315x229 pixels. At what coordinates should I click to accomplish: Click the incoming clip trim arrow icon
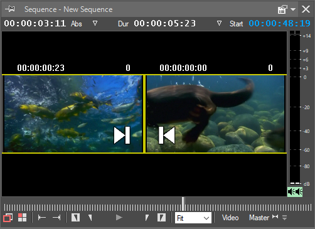click(167, 136)
